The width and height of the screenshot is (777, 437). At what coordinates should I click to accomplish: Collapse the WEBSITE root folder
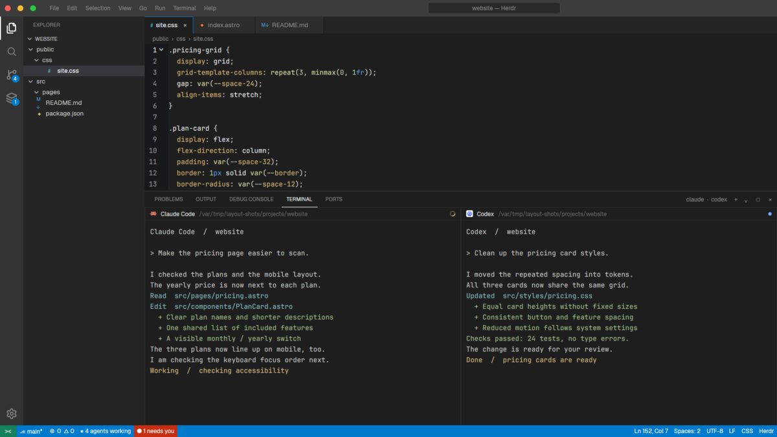[30, 39]
